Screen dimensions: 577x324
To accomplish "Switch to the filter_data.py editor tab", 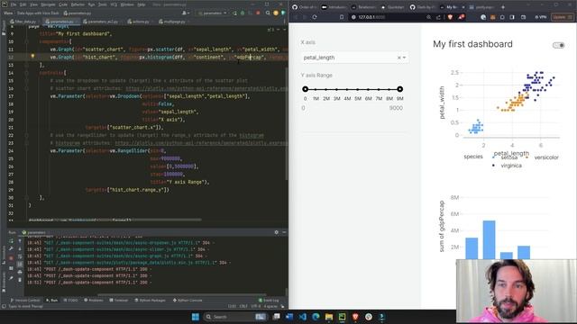I will pyautogui.click(x=24, y=22).
